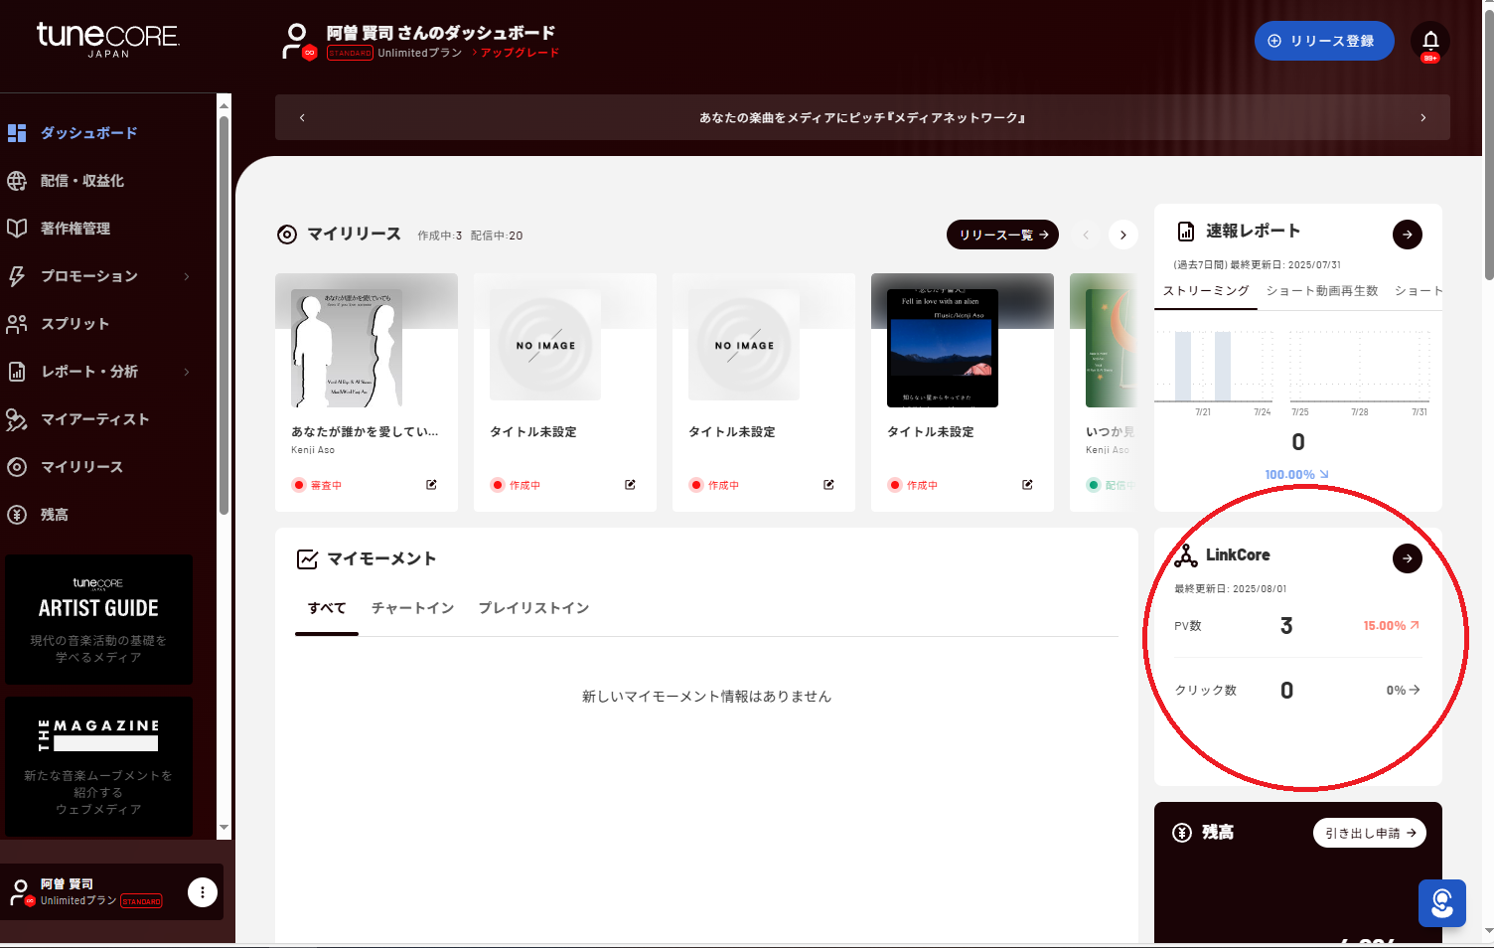The width and height of the screenshot is (1494, 948).
Task: Click the tuneCORE Japan logo
Action: pyautogui.click(x=107, y=40)
